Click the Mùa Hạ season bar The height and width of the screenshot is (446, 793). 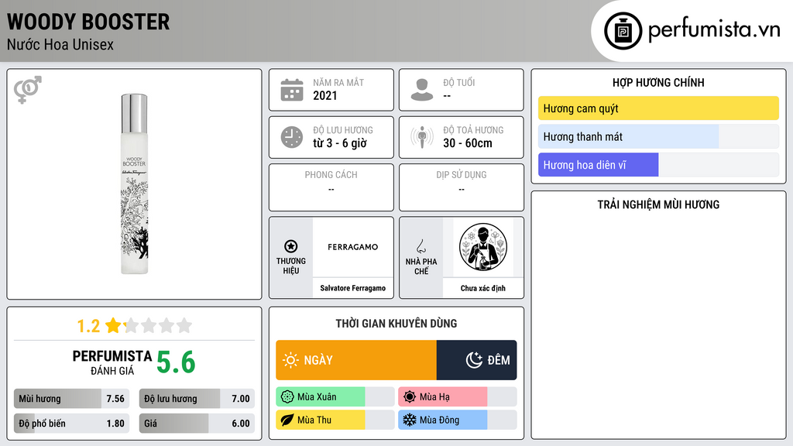[x=458, y=397]
